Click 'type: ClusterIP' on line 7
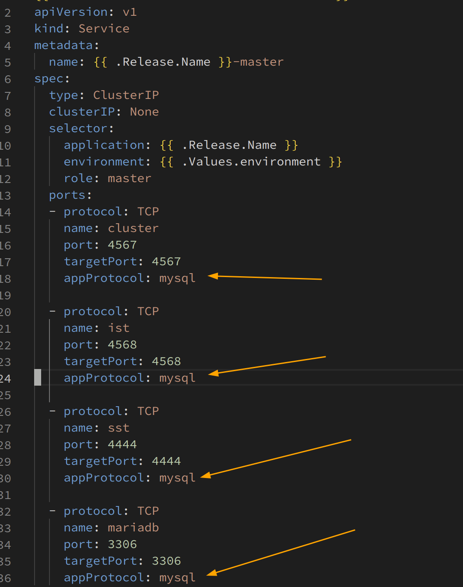 pyautogui.click(x=104, y=95)
